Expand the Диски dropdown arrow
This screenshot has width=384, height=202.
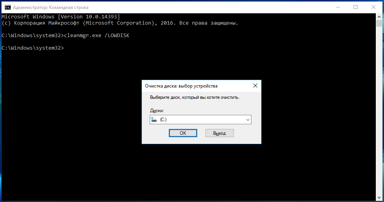tap(248, 120)
